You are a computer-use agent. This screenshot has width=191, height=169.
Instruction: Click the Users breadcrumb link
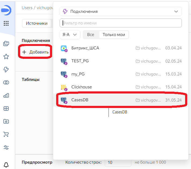pyautogui.click(x=27, y=8)
